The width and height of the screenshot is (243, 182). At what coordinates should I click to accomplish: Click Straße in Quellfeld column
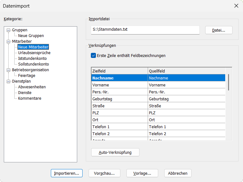click(x=186, y=106)
